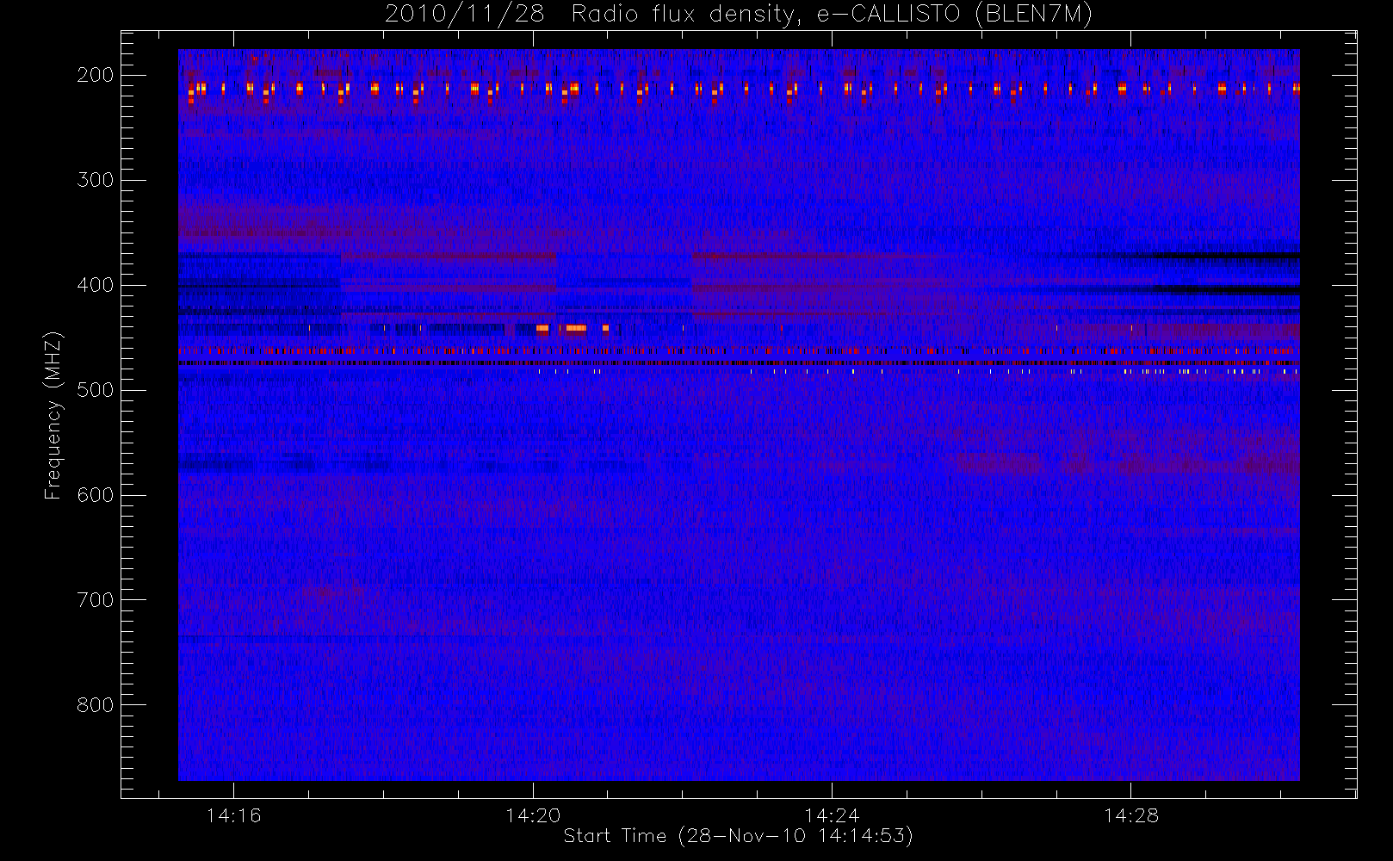Click the 14:16 time tick label

point(234,815)
